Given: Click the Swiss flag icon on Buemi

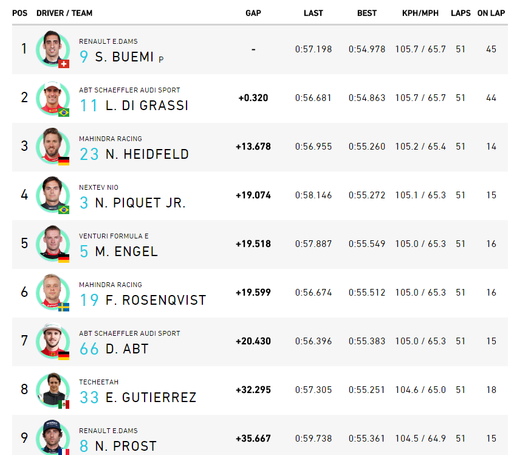Looking at the screenshot, I should coord(64,64).
